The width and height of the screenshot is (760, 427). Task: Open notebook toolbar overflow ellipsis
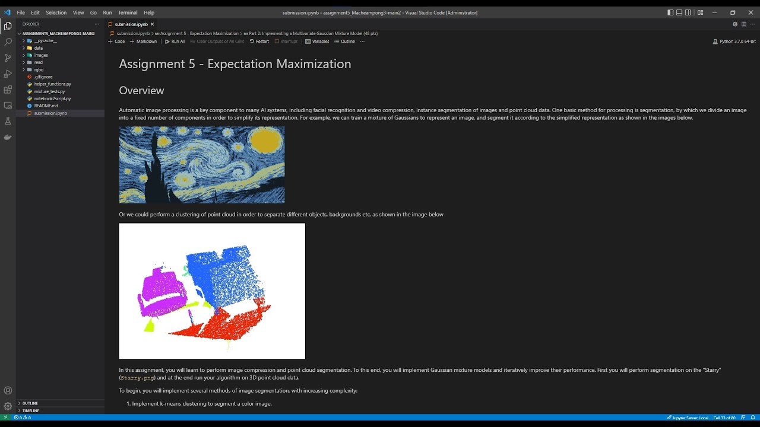pos(362,42)
